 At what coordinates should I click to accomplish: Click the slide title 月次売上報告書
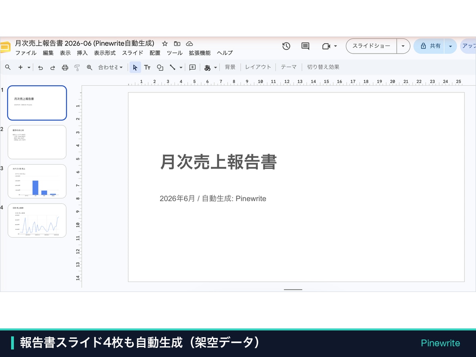[x=218, y=162]
